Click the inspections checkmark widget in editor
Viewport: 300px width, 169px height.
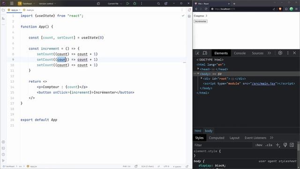183,15
